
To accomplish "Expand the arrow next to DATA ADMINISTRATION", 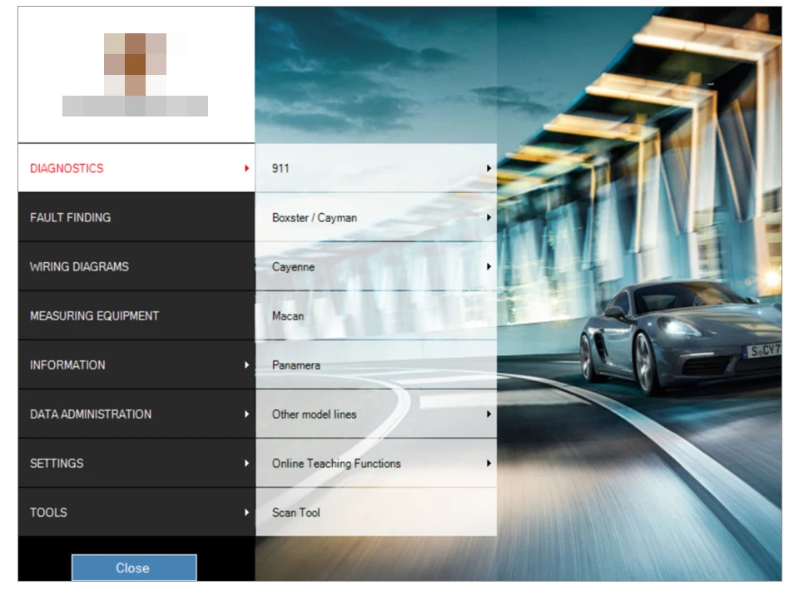I will coord(246,414).
